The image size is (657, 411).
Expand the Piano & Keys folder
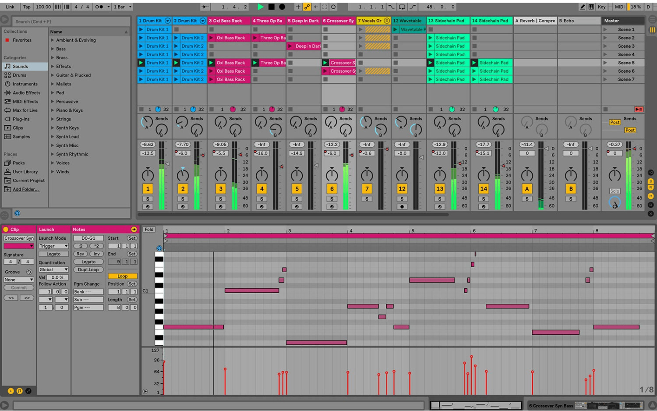pyautogui.click(x=53, y=110)
